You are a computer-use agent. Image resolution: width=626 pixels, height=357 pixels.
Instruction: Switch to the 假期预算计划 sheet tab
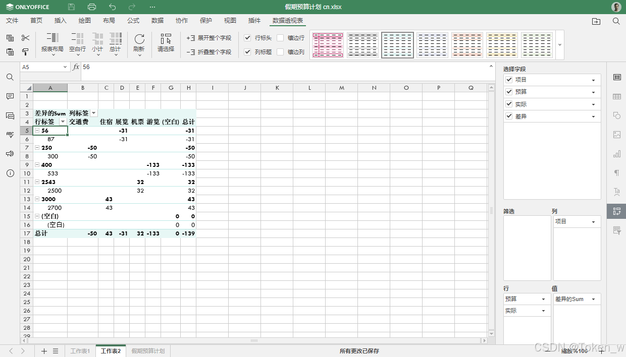pos(148,351)
